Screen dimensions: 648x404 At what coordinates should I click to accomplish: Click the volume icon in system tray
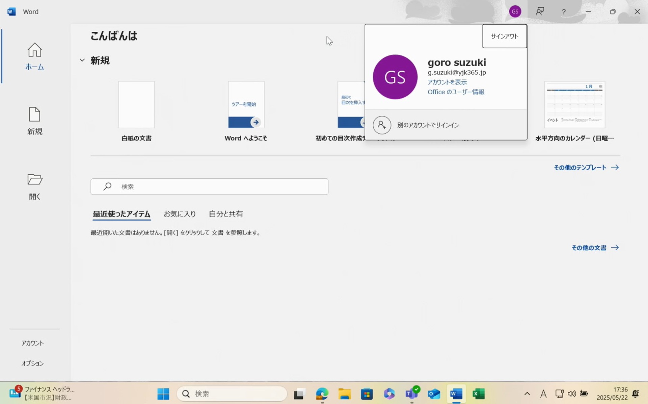(x=572, y=394)
